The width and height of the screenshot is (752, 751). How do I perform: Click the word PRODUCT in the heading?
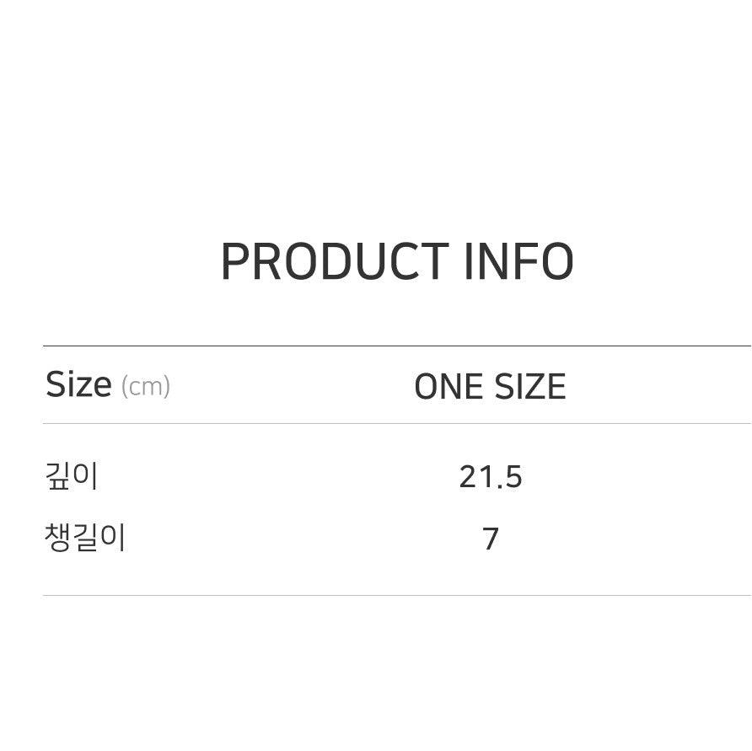[334, 262]
